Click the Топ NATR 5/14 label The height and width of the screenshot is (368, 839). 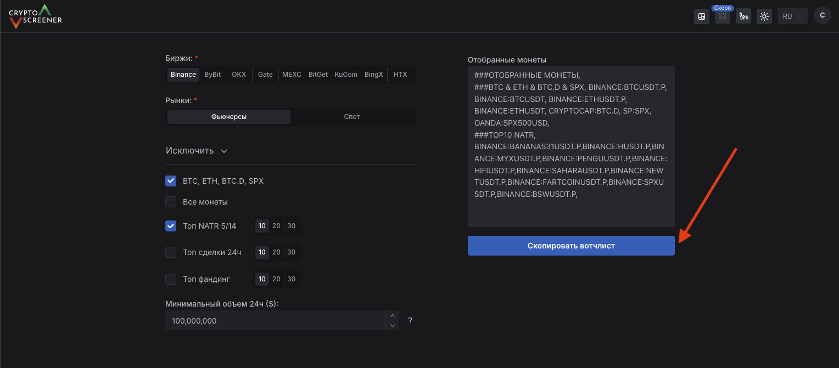[x=210, y=226]
